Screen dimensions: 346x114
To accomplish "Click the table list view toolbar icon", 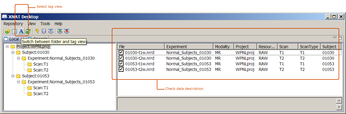I will [14, 32].
